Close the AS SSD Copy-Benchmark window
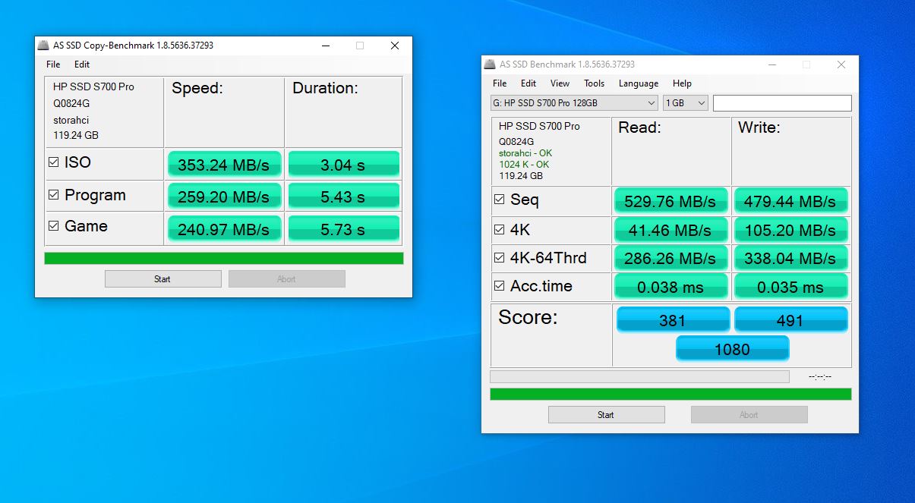The height and width of the screenshot is (503, 915). pyautogui.click(x=394, y=46)
